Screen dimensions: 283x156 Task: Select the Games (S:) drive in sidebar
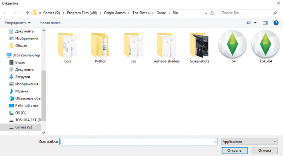21,127
